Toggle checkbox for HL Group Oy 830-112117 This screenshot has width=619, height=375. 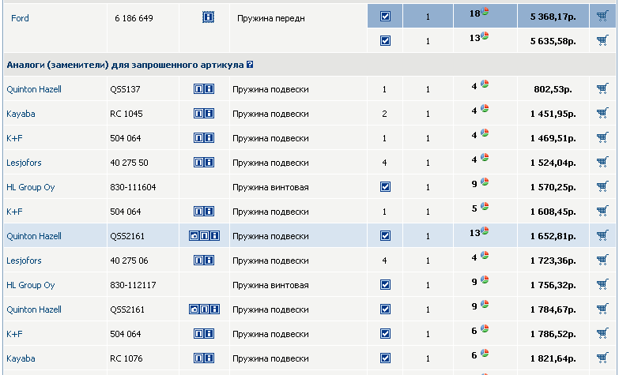pyautogui.click(x=385, y=284)
